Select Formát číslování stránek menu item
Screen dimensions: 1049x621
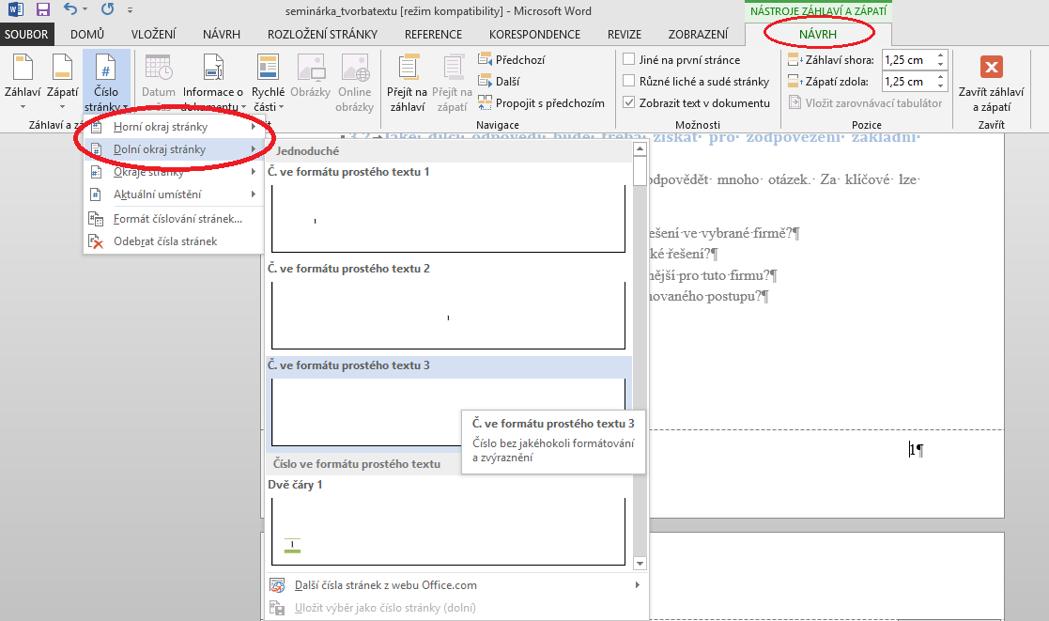point(177,219)
